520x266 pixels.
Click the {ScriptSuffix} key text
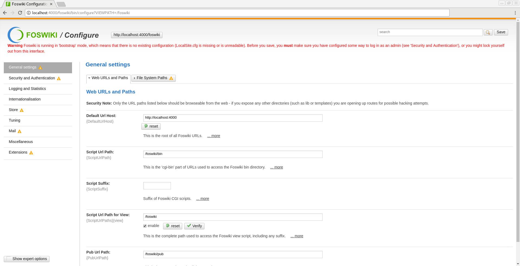pyautogui.click(x=97, y=189)
